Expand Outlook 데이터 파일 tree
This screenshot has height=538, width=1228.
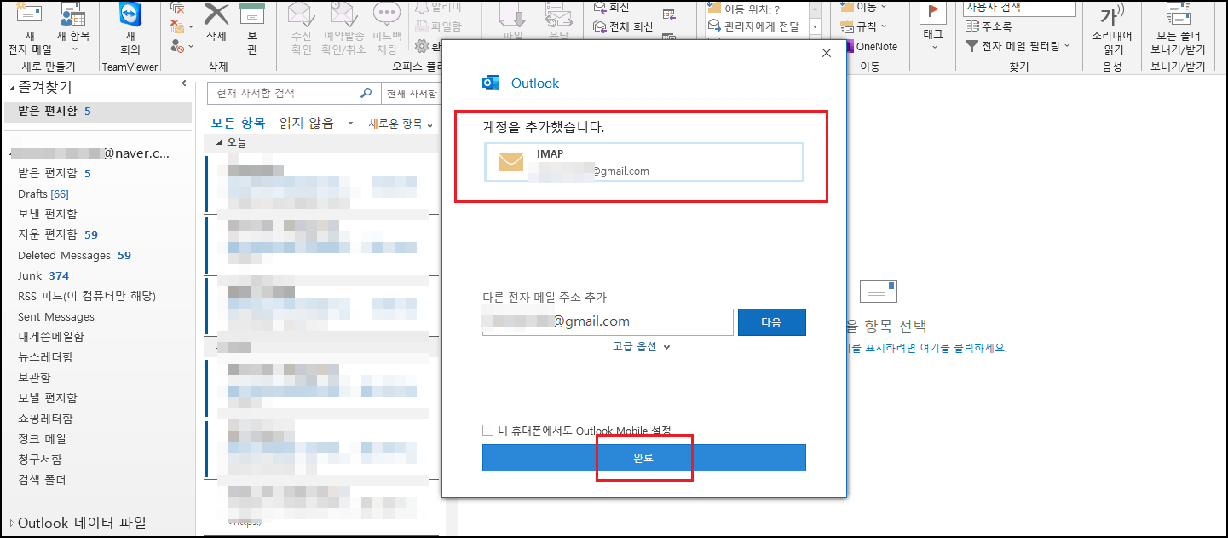click(x=12, y=523)
